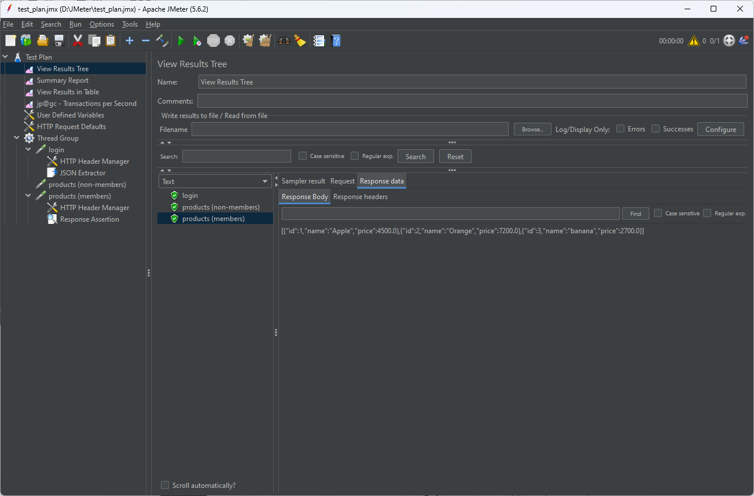Image resolution: width=754 pixels, height=496 pixels.
Task: Select Summary Report in the tree
Action: 62,80
